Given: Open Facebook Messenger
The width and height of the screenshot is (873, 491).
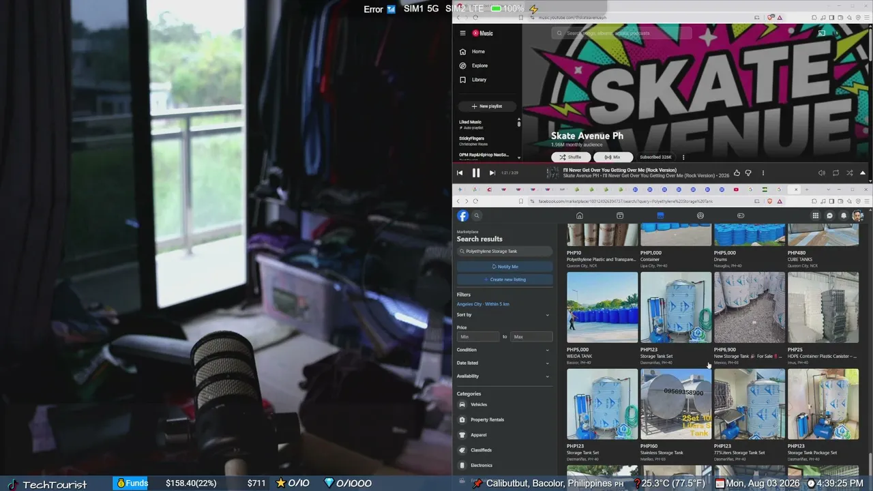Looking at the screenshot, I should coord(829,215).
